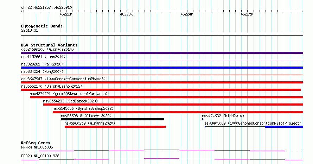Select the dark purple dgv2469n106 variant bar

(162, 53)
